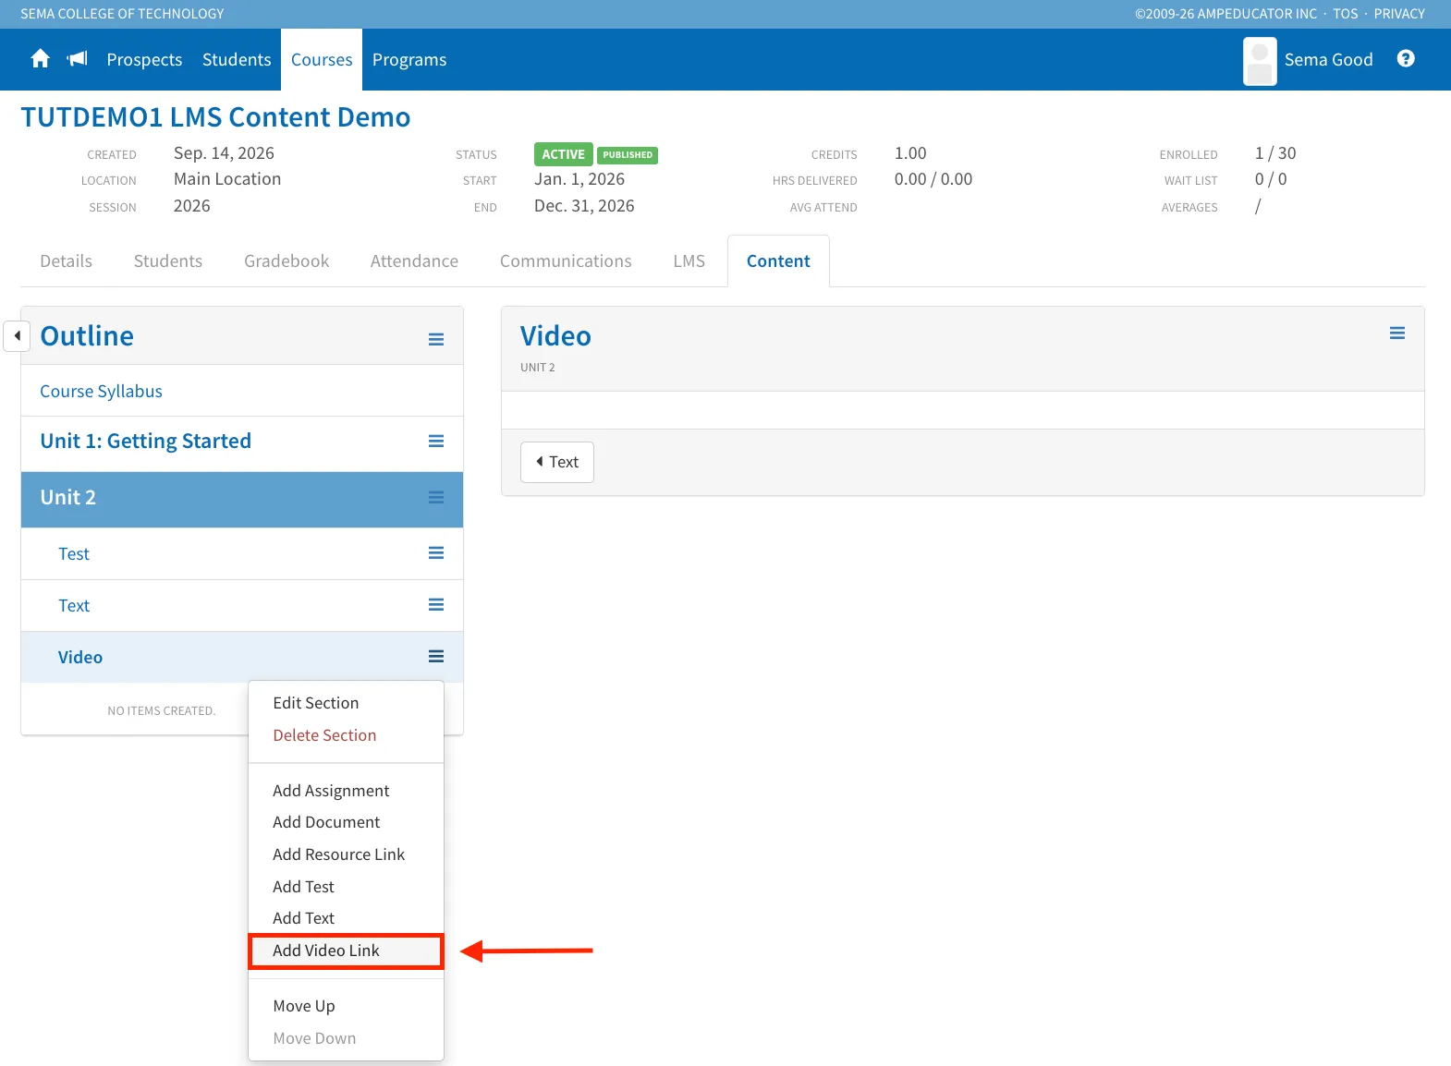
Task: Open the announcements megaphone icon
Action: (x=78, y=59)
